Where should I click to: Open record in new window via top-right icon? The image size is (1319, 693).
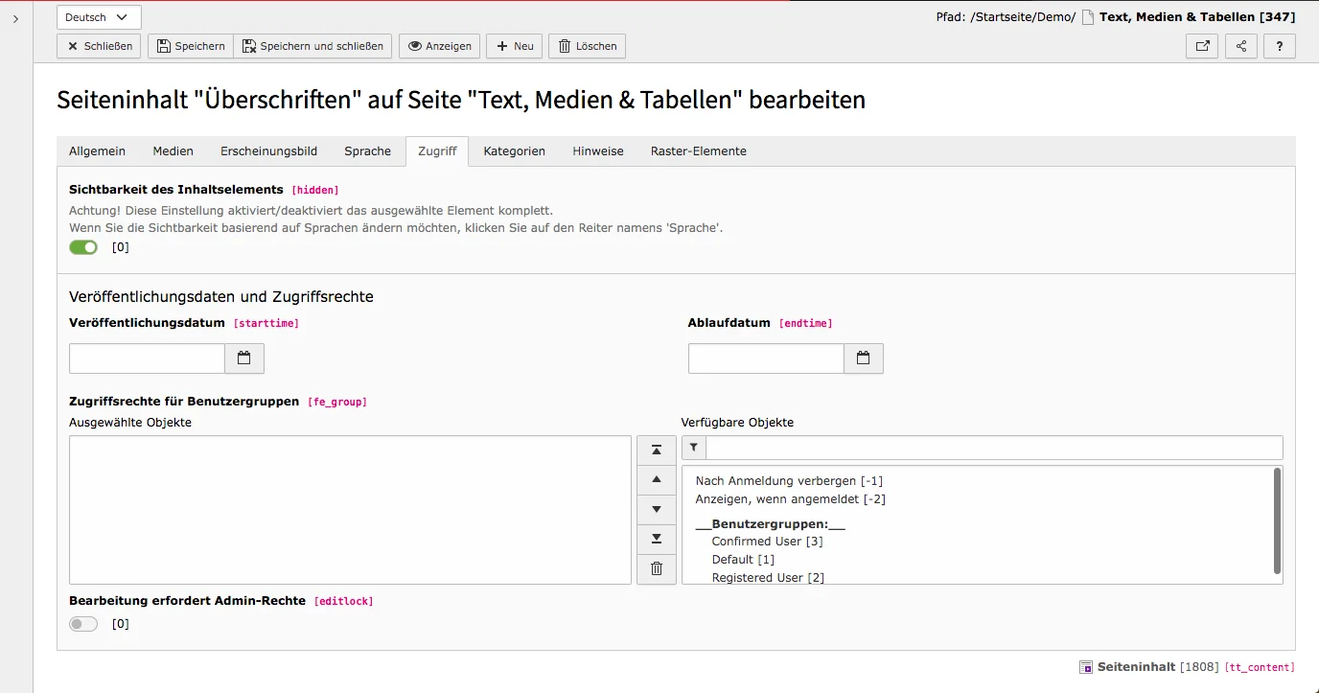pyautogui.click(x=1201, y=45)
